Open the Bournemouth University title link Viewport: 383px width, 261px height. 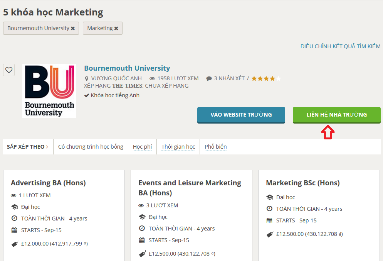coord(127,68)
